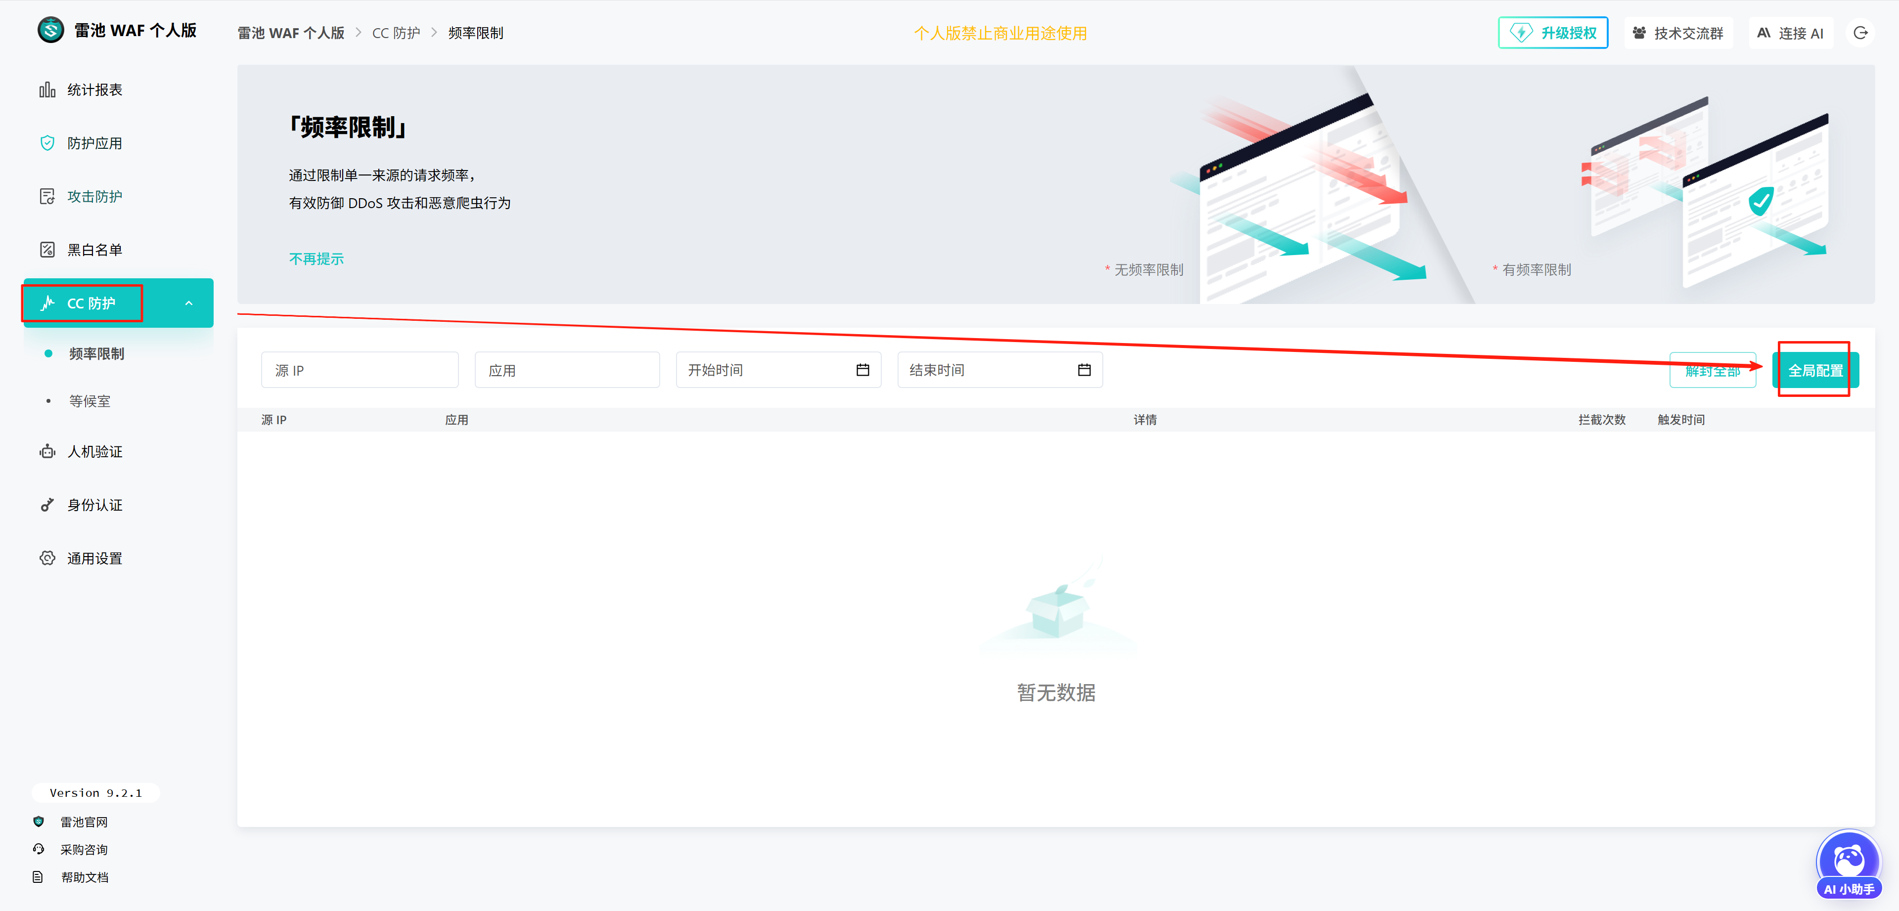Click the calendar icon in 开始时间 field

862,370
